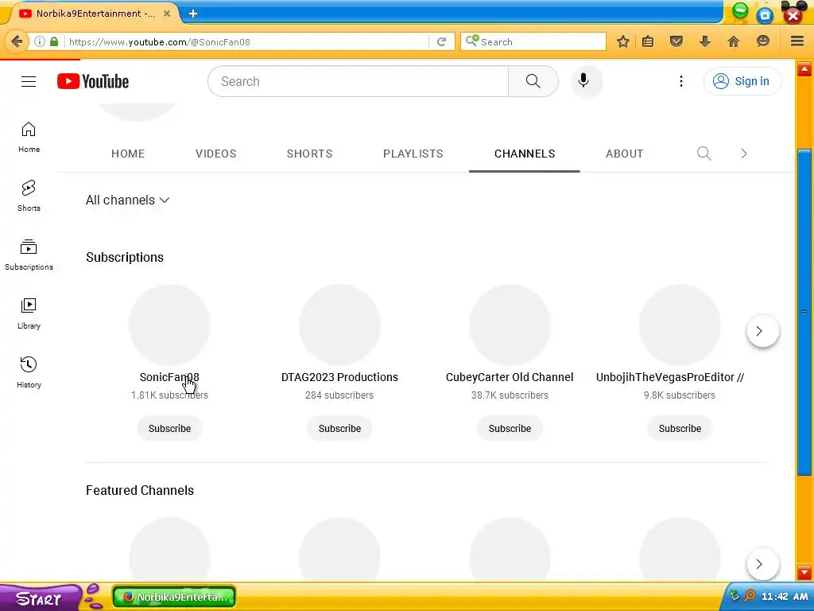Subscribe to UnbojihTheVegasProEditor

tap(680, 429)
